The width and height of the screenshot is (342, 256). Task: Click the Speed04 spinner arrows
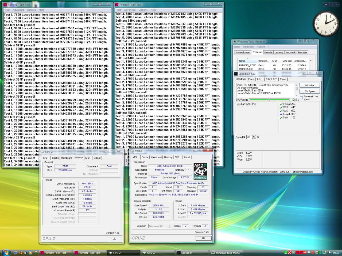[x=254, y=137]
